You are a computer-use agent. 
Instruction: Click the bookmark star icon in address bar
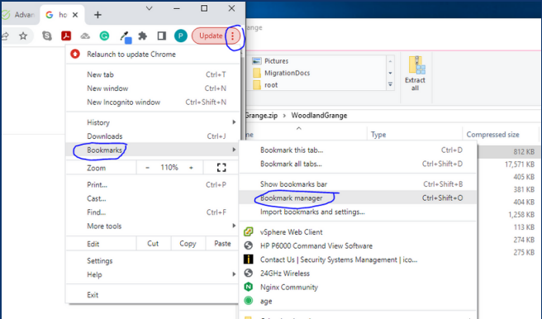coord(23,36)
